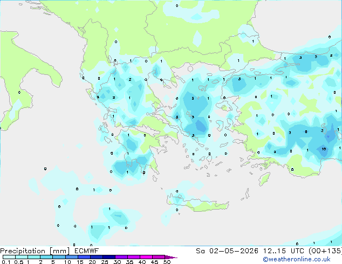Pick the 15–20 mm legend color box
Image resolution: width=342 pixels, height=264 pixels.
[84, 257]
